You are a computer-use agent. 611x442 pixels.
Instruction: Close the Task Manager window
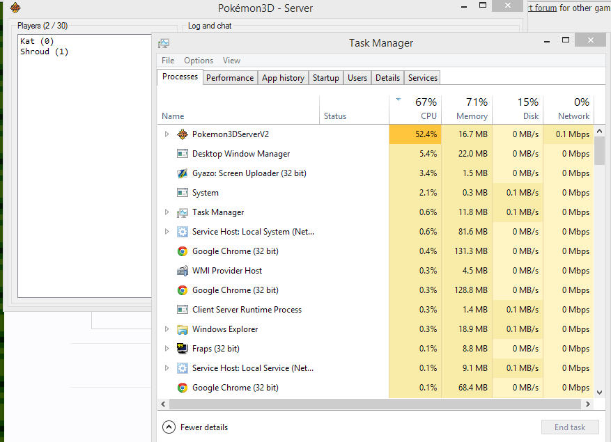[x=590, y=40]
